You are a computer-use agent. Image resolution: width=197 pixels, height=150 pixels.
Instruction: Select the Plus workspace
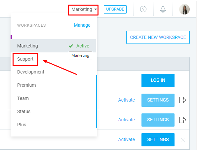click(x=21, y=125)
